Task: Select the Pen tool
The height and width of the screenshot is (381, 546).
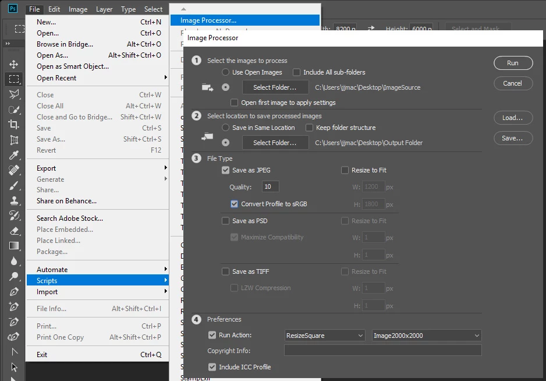Action: (13, 291)
